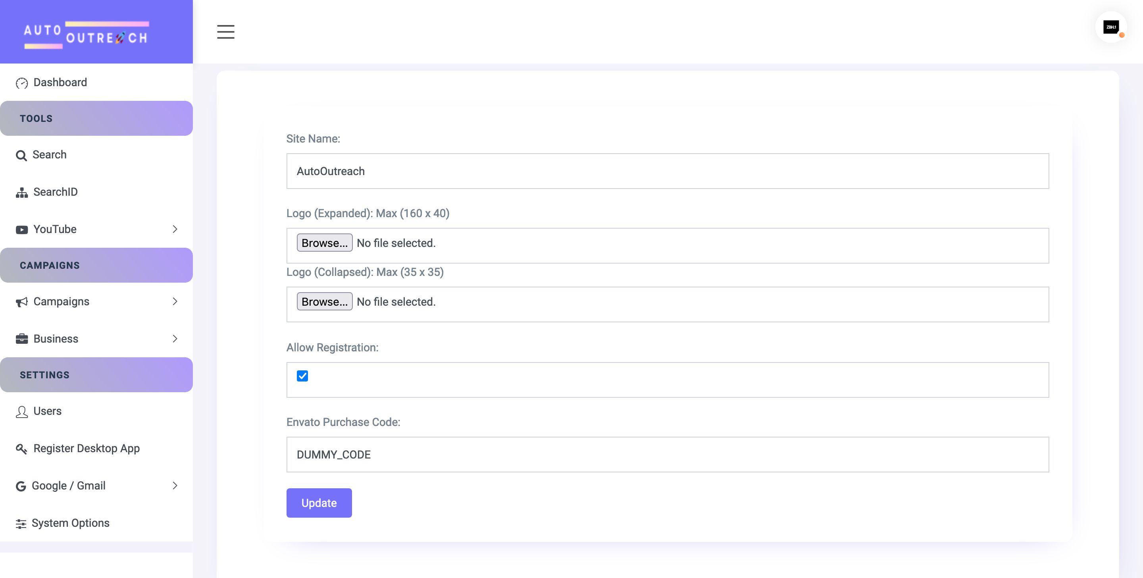Open Google / Gmail settings item
Viewport: 1143px width, 578px height.
[68, 486]
